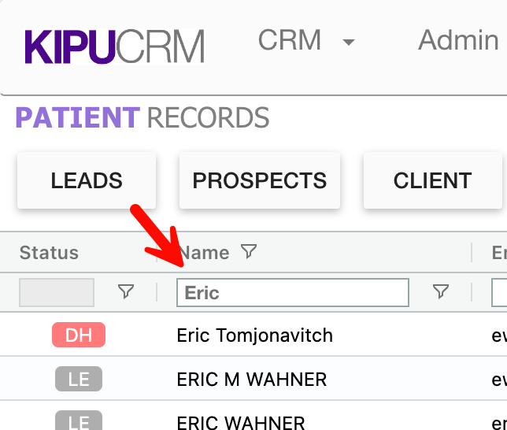The image size is (507, 430).
Task: Click the Name filter field containing Eric
Action: pyautogui.click(x=293, y=292)
